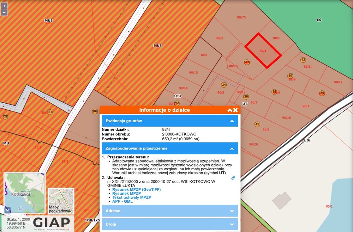Click highlighted parcel 88/4 on map

(x=263, y=50)
